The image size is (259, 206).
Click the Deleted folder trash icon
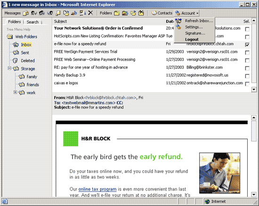point(15,60)
